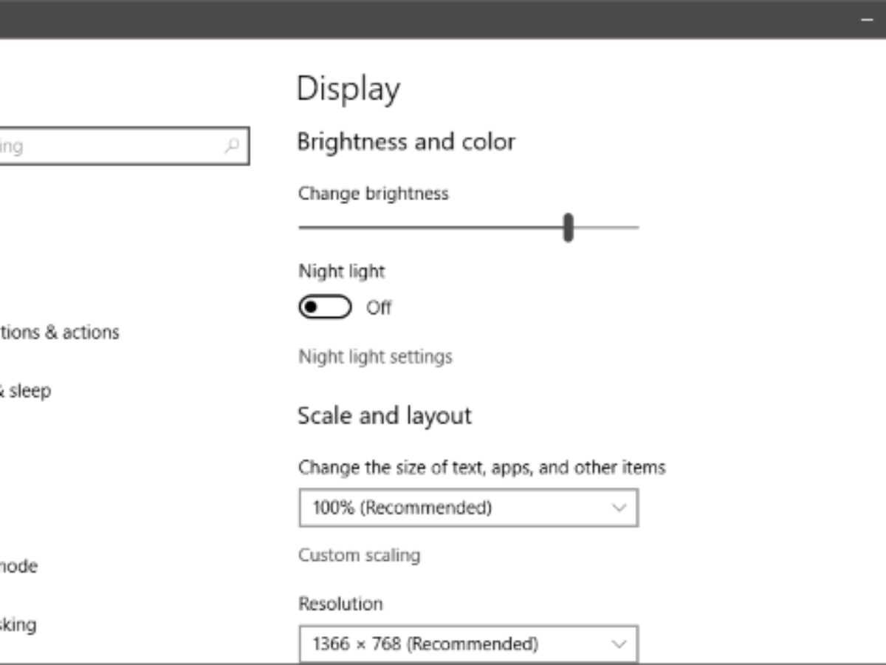
Task: Open the Custom scaling link
Action: 359,555
